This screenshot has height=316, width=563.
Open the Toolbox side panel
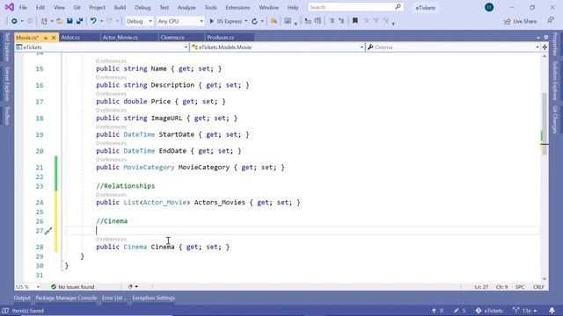(7, 116)
